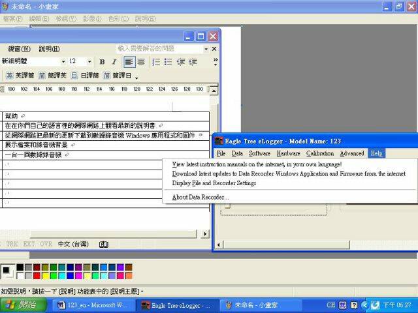Pick the magenta color swatch in Paint palette
The image size is (418, 313).
78,275
